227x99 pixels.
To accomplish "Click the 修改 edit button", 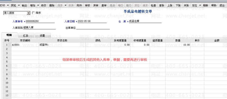I will point(44,6).
